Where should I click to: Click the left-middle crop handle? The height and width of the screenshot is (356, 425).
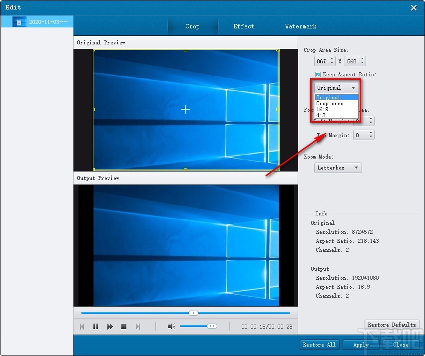pyautogui.click(x=94, y=110)
